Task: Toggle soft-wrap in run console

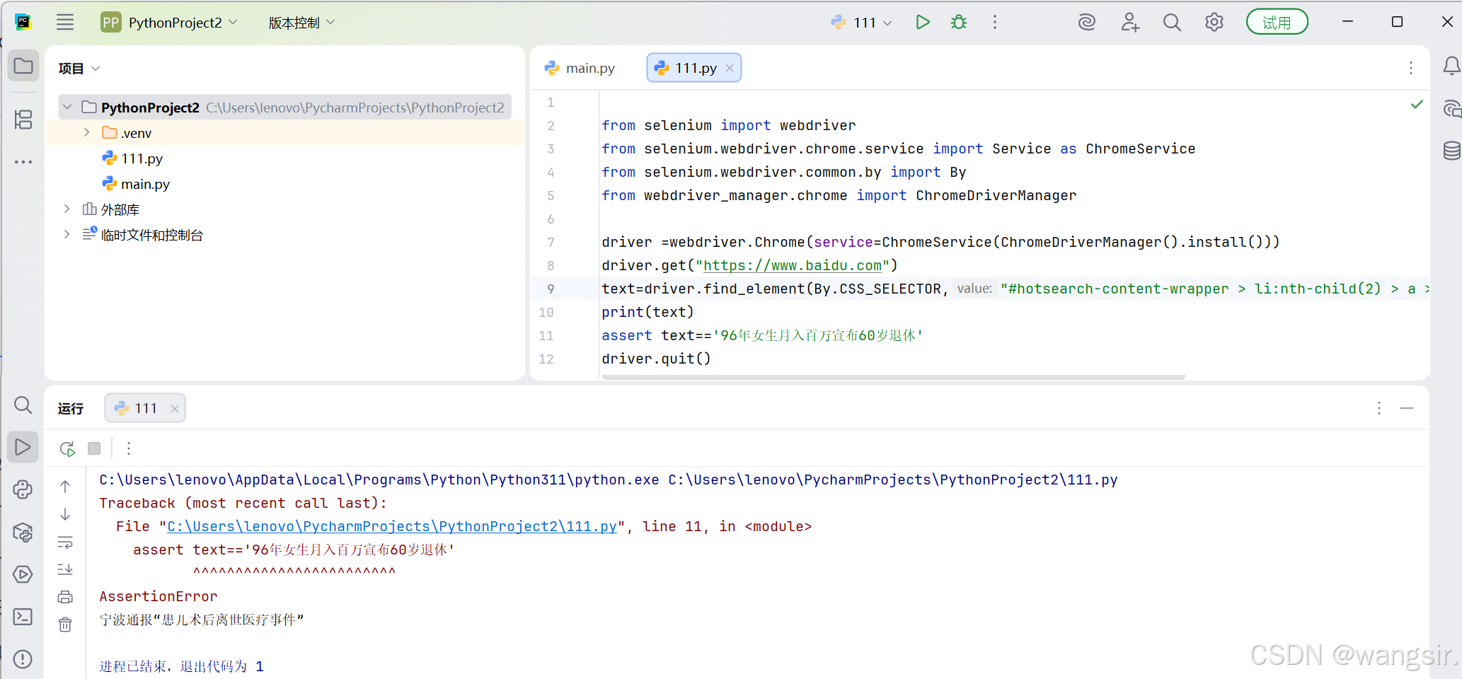Action: [x=65, y=542]
